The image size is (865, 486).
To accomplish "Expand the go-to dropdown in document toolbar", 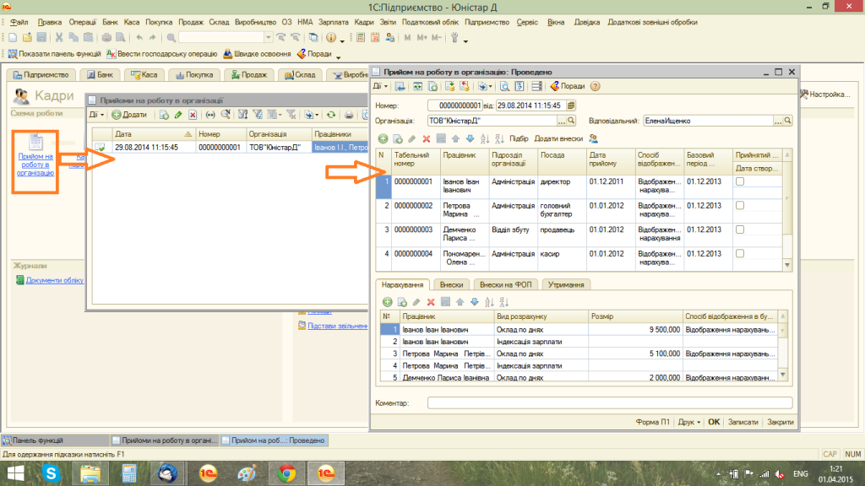I will coord(485,86).
